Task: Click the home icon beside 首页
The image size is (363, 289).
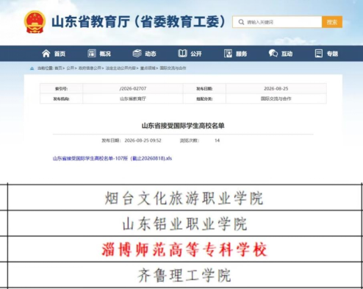Action: click(46, 54)
